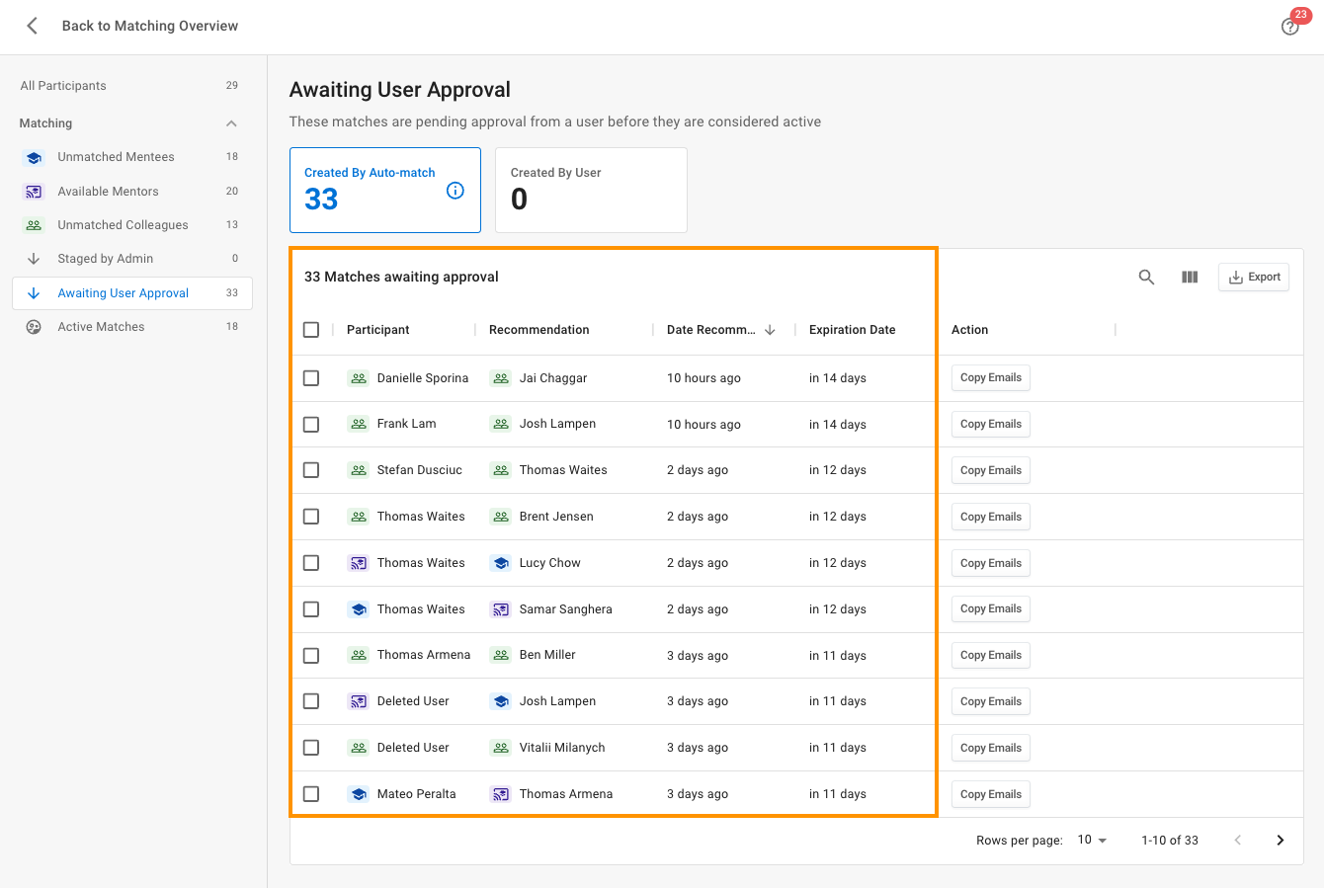This screenshot has height=888, width=1324.
Task: Copy emails for Frank Lam row
Action: point(991,425)
